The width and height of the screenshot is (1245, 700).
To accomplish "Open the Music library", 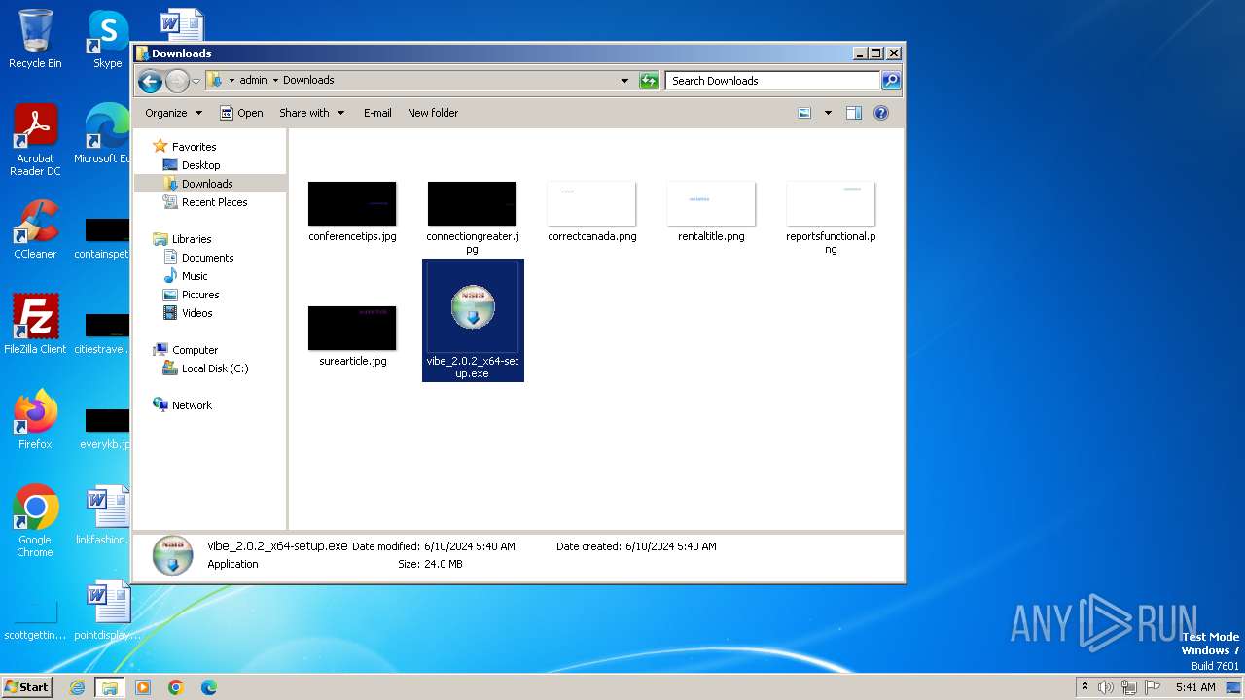I will [195, 276].
